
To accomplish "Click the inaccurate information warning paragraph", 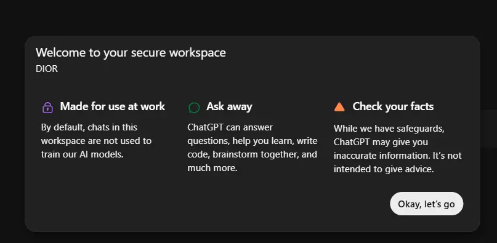I will (x=397, y=149).
